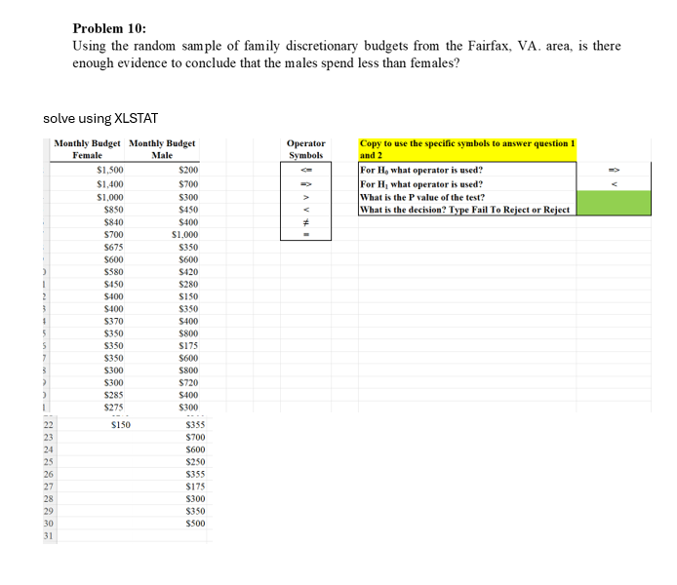Click row header 30
Image resolution: width=677 pixels, height=585 pixels.
[49, 524]
